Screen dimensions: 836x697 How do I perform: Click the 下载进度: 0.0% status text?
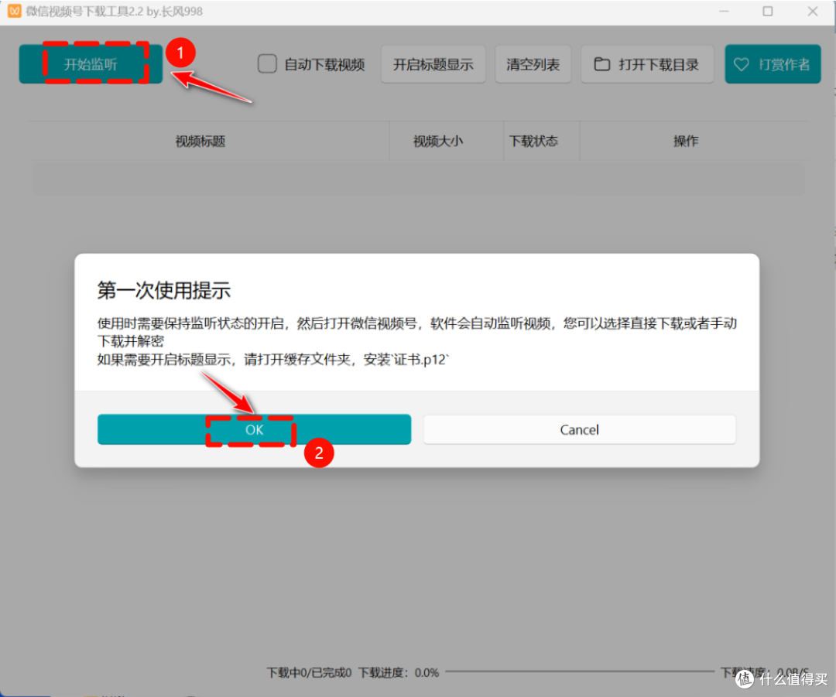click(399, 672)
